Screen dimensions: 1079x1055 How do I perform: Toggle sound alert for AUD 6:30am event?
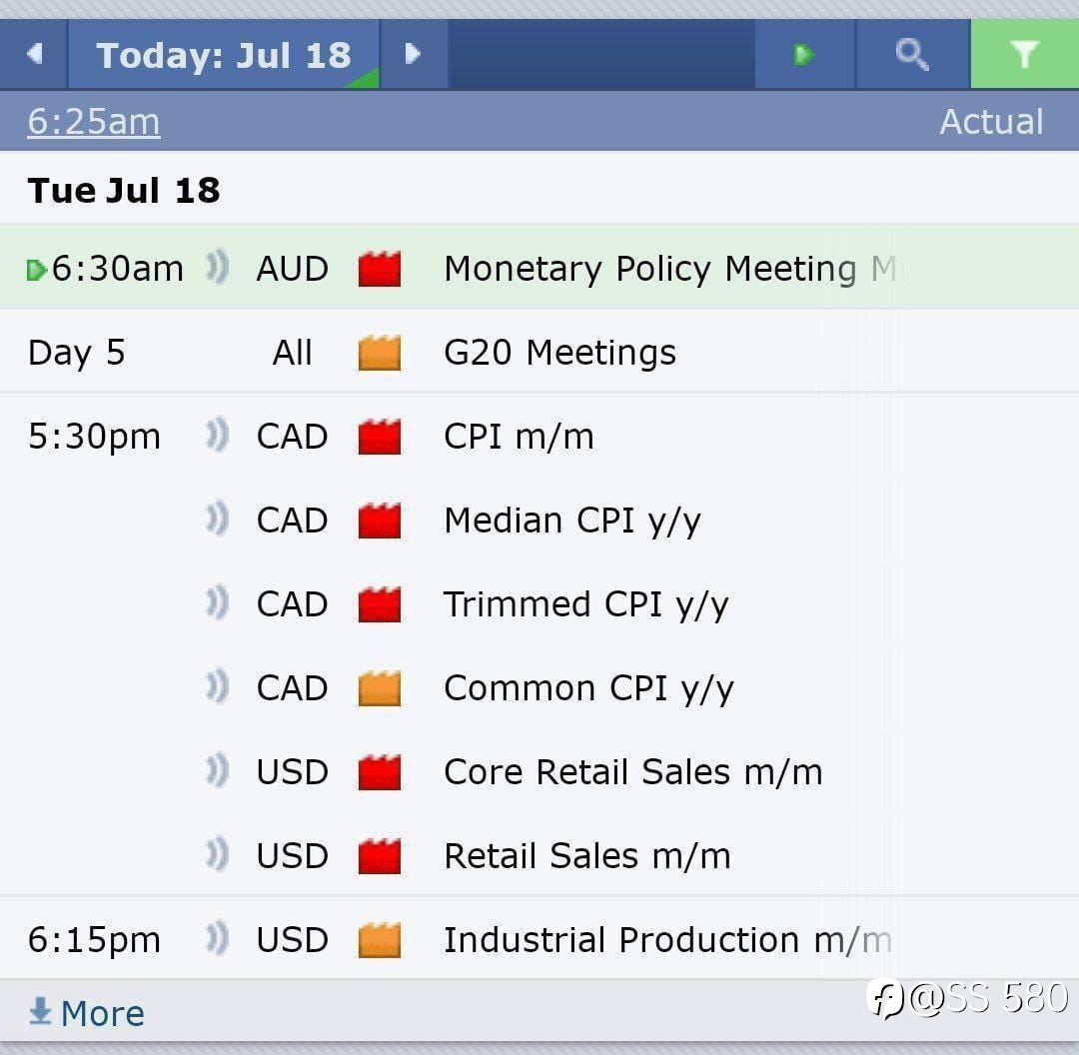217,268
